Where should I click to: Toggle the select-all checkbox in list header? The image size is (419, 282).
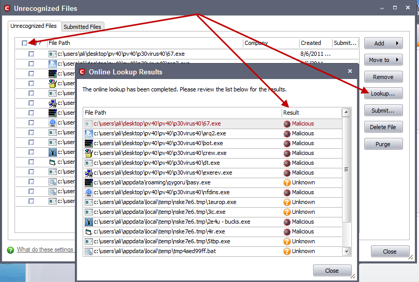(24, 43)
